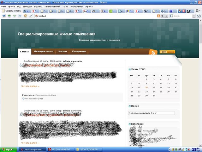Screen dimensions: 202x152
Task: Open the Google search engine dropdown
Action: pos(193,16)
